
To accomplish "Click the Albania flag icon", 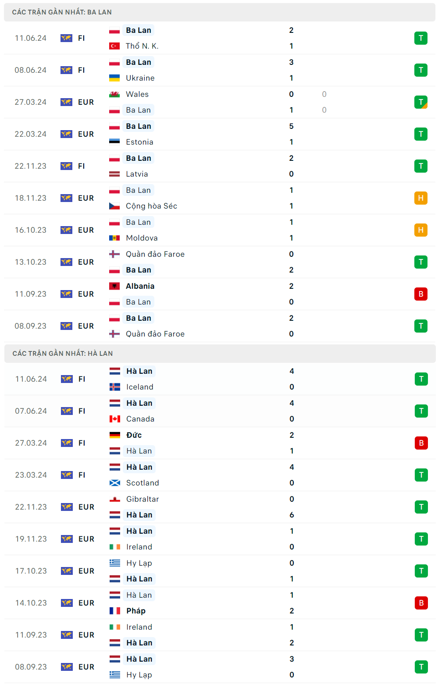I will click(114, 286).
